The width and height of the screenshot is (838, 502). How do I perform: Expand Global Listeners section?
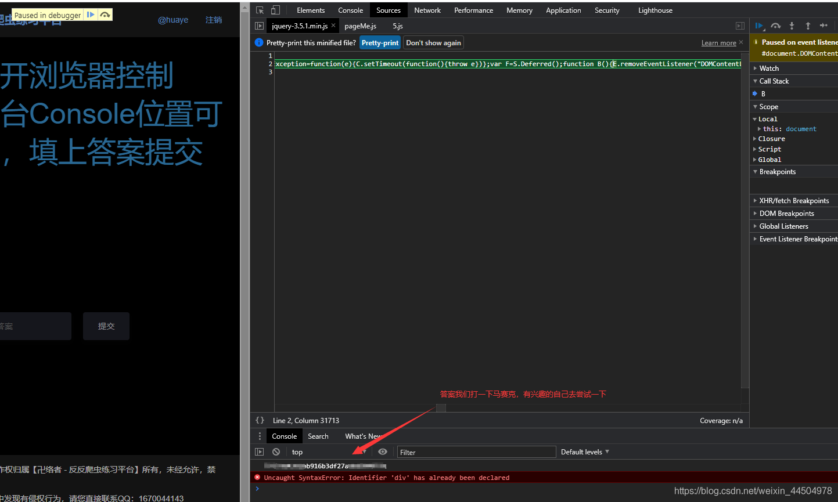click(x=794, y=226)
